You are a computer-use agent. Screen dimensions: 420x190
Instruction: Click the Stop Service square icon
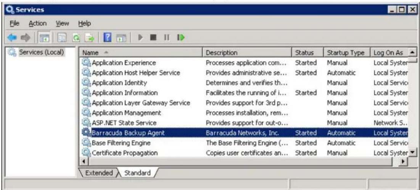[x=153, y=37]
